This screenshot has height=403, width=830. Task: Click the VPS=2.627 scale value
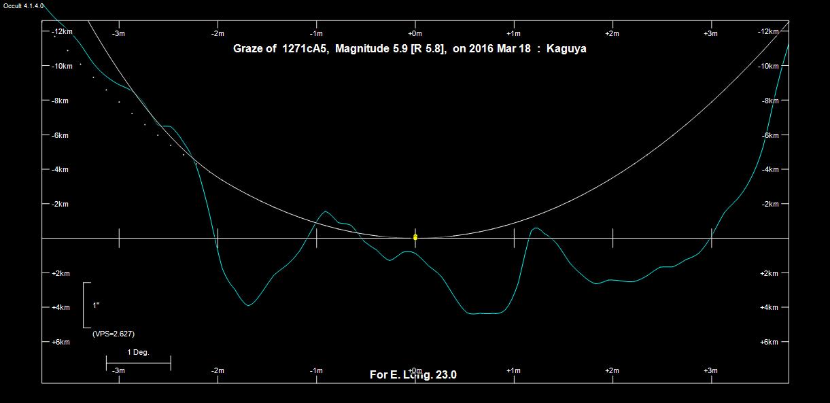point(114,334)
